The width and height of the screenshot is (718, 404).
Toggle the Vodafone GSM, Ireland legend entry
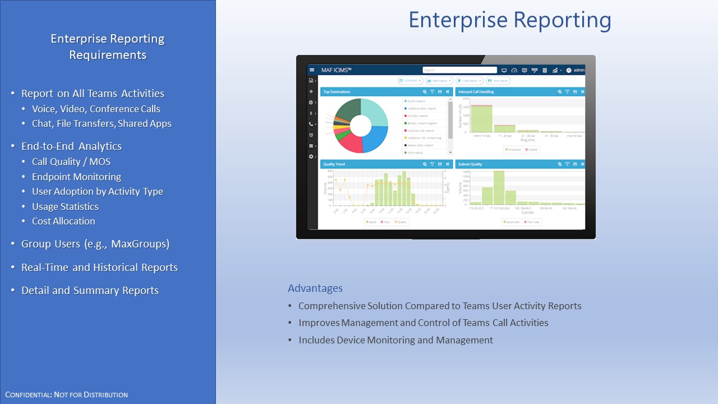click(420, 108)
